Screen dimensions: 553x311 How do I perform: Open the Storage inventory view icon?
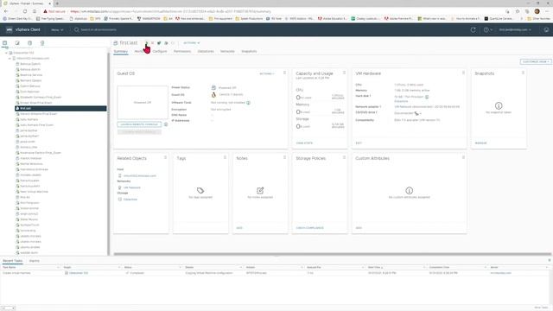(29, 43)
